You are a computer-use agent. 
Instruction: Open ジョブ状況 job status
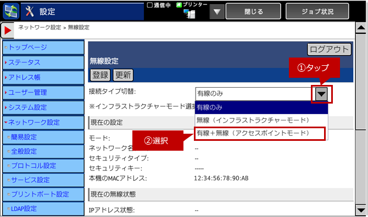(x=317, y=12)
